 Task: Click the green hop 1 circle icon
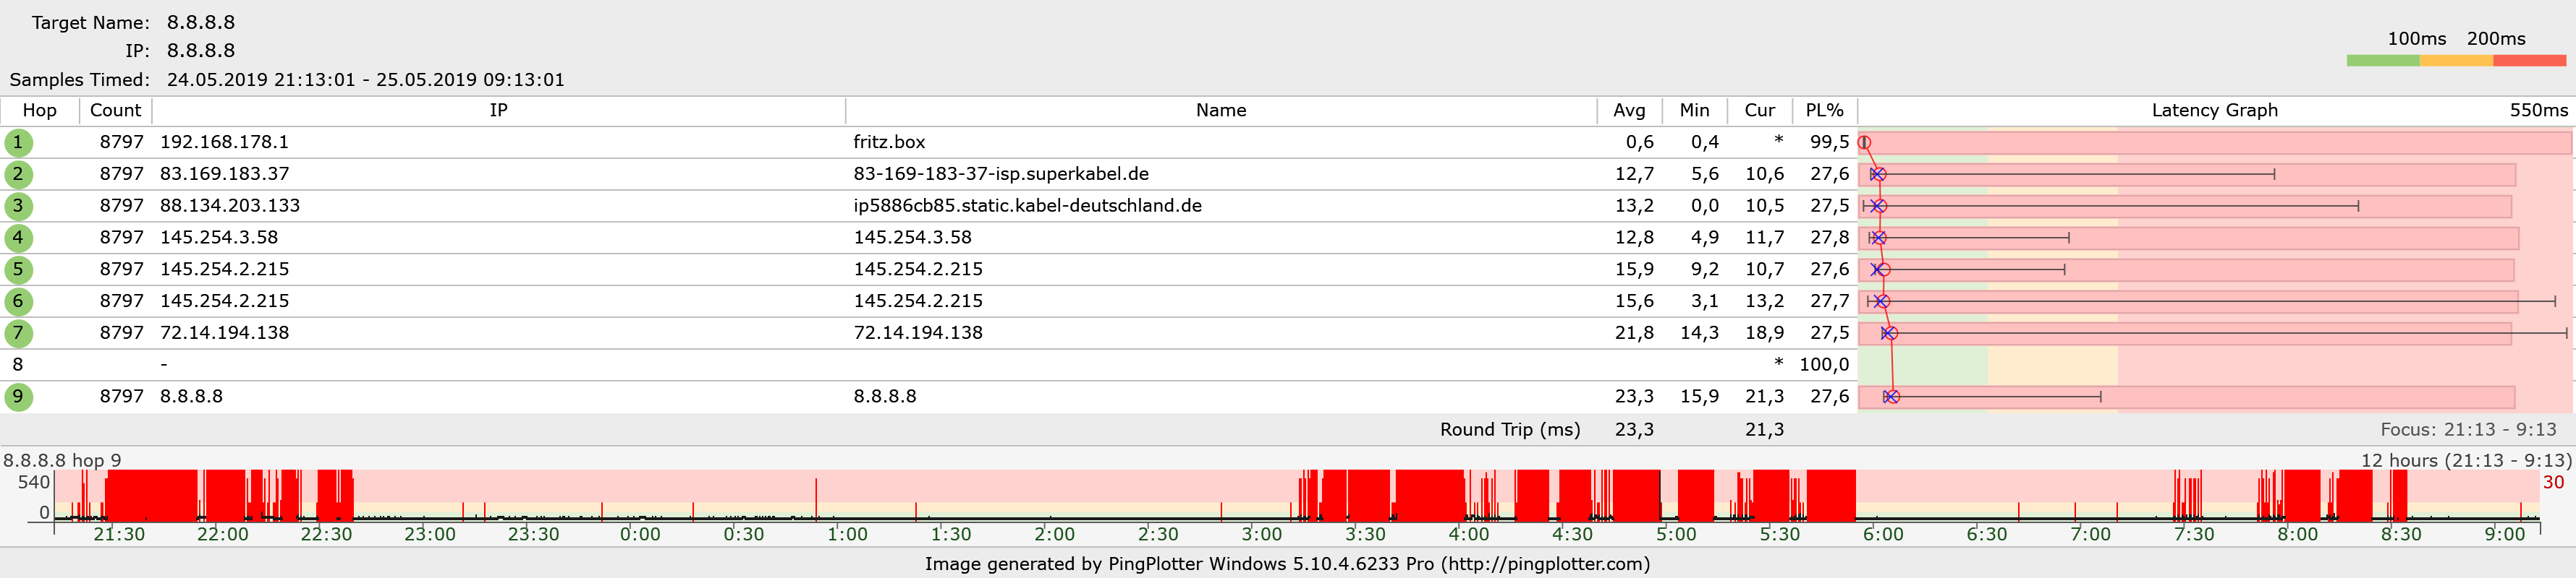pos(18,143)
